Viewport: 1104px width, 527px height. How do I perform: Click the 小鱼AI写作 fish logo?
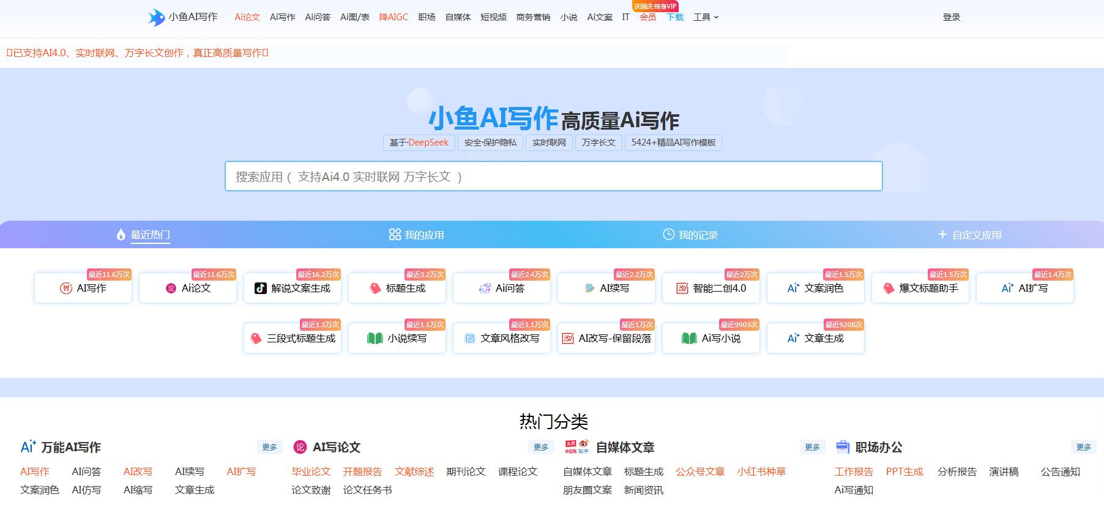(x=157, y=17)
